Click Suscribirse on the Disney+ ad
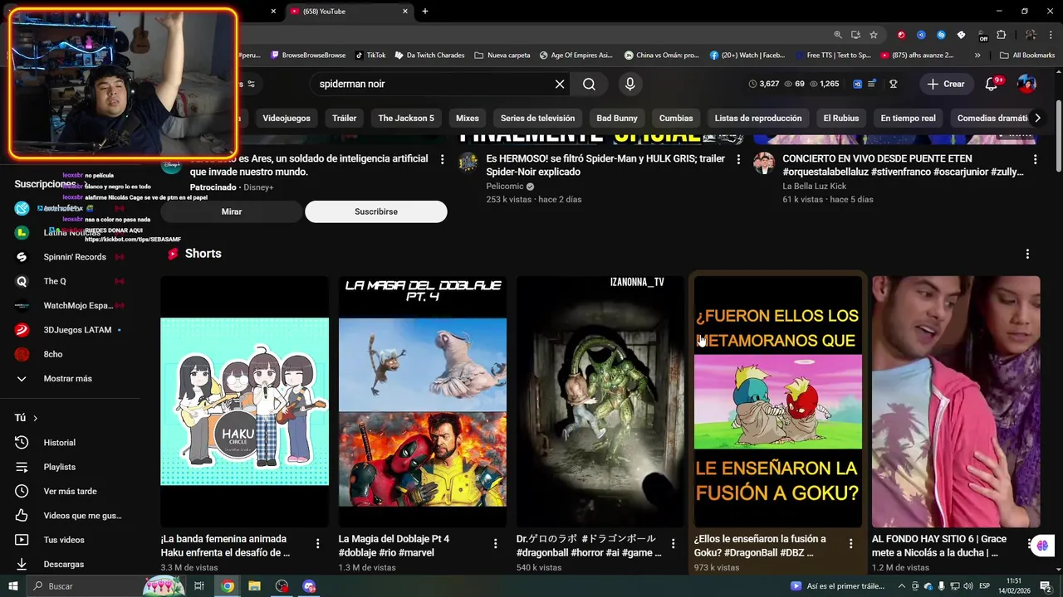 point(376,211)
